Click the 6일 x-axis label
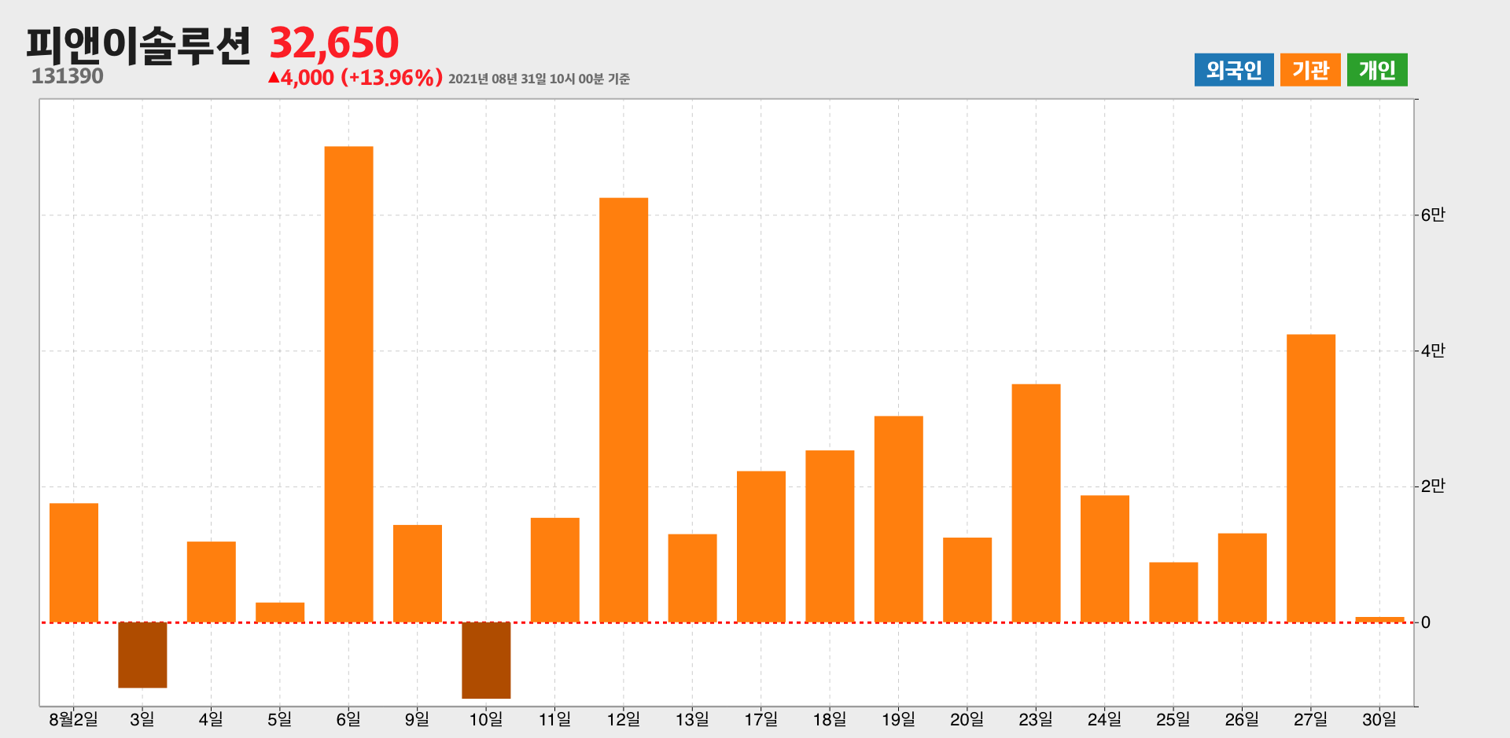 [x=348, y=719]
